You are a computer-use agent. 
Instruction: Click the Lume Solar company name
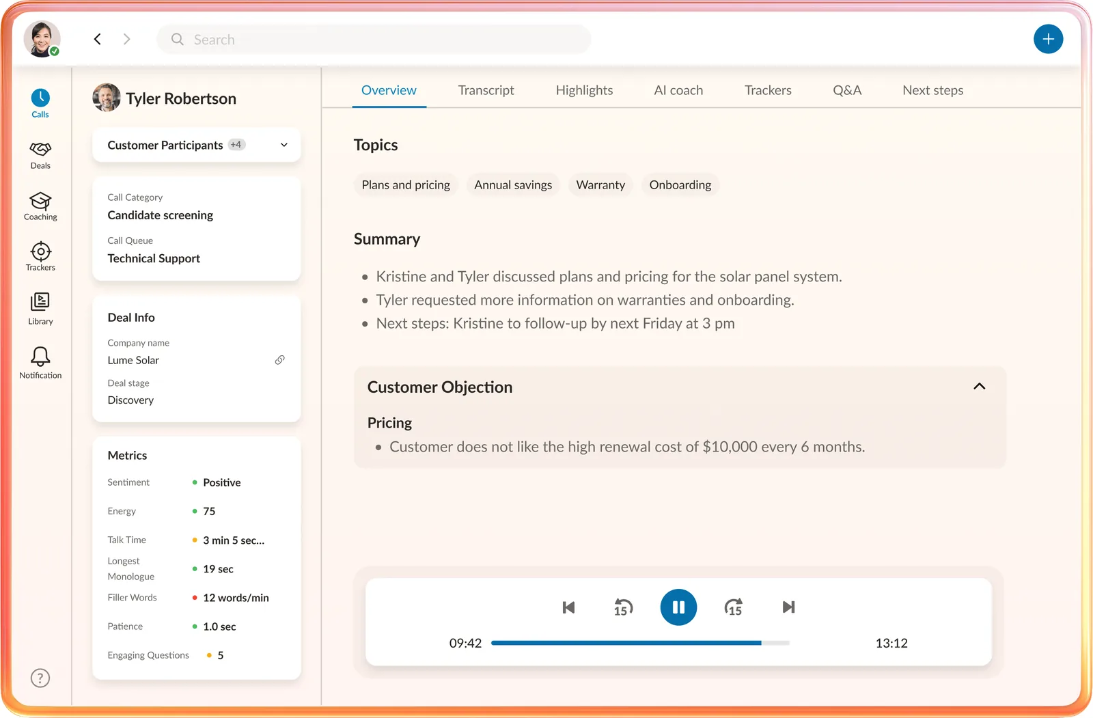tap(133, 360)
